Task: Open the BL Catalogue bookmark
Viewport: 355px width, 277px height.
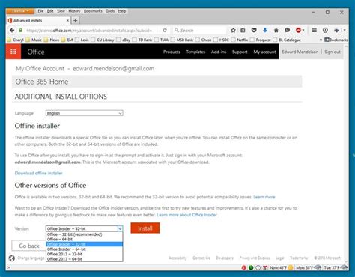Action: click(287, 40)
